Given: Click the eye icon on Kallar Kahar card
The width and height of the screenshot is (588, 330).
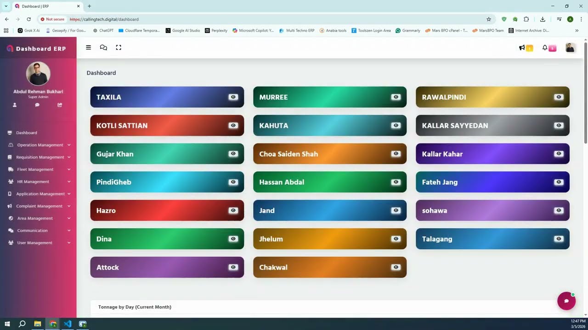Looking at the screenshot, I should pos(559,154).
